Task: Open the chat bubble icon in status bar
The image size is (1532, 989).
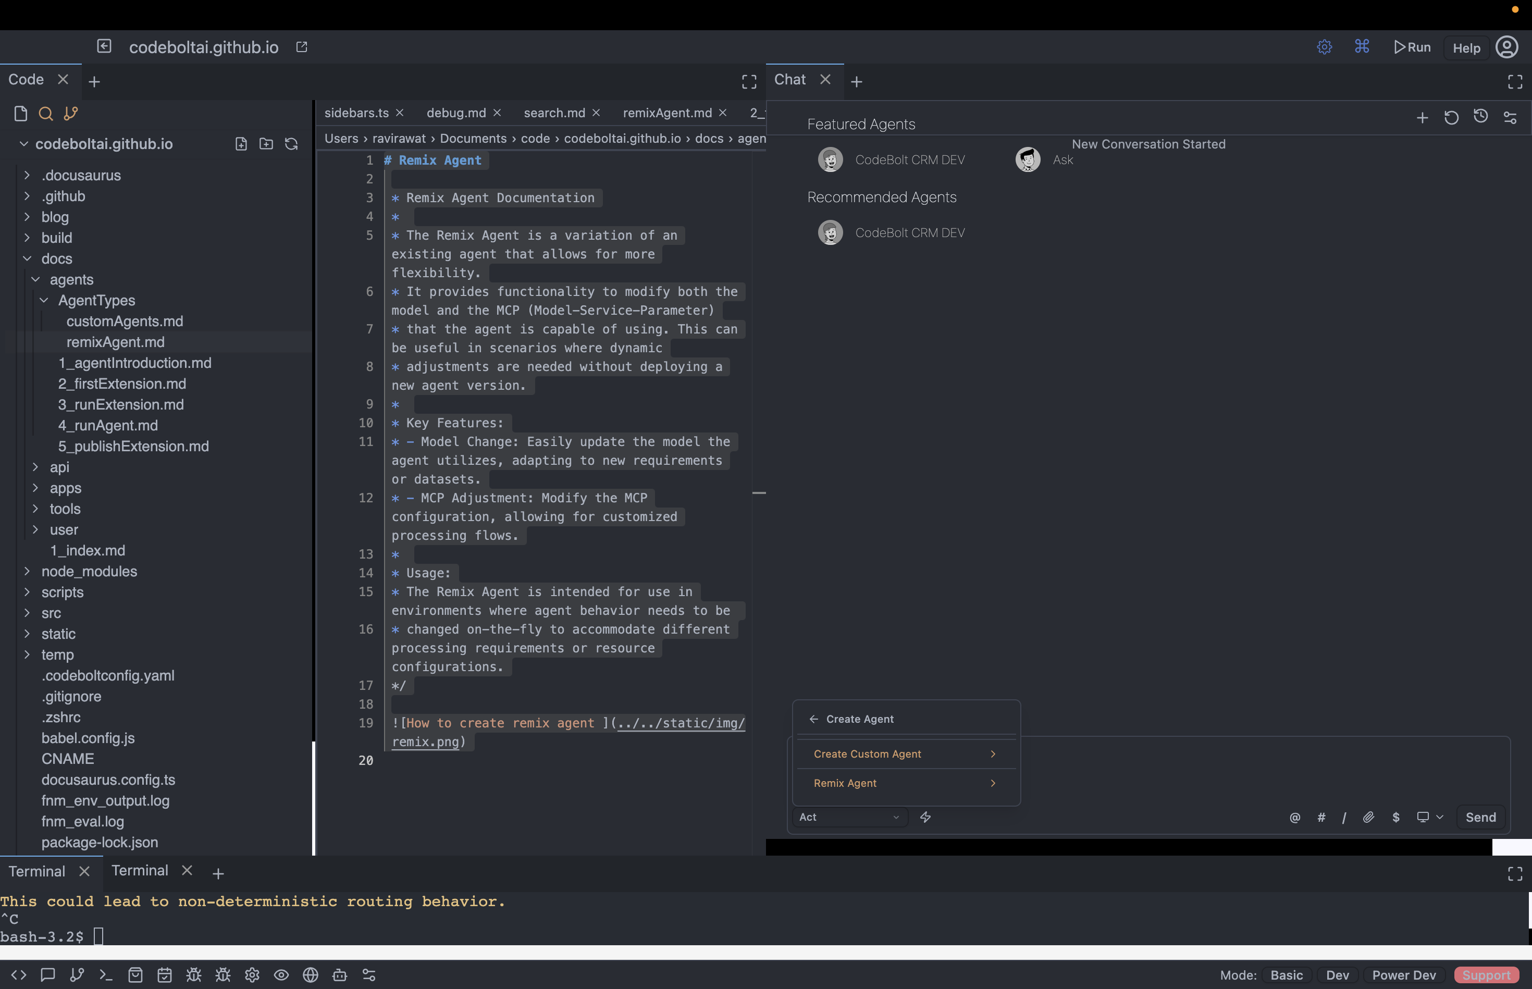Action: pyautogui.click(x=47, y=975)
